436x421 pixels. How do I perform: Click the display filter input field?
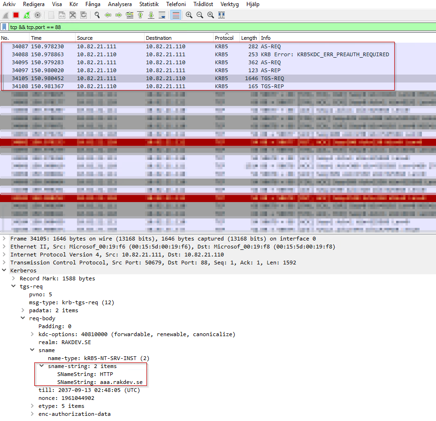[x=221, y=27]
